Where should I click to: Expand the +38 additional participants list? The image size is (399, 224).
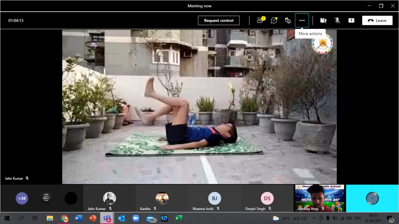point(22,198)
